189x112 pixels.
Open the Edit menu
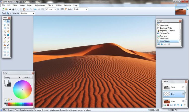(9, 5)
